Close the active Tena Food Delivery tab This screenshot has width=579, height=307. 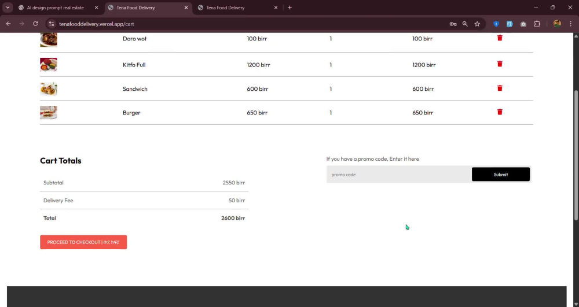click(x=186, y=8)
